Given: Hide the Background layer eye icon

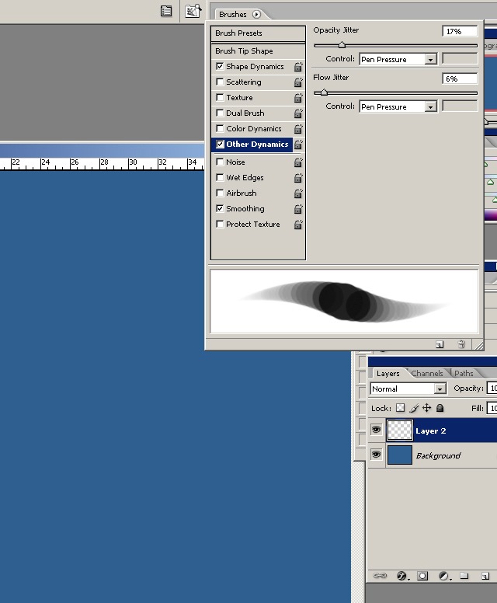Looking at the screenshot, I should pyautogui.click(x=377, y=455).
